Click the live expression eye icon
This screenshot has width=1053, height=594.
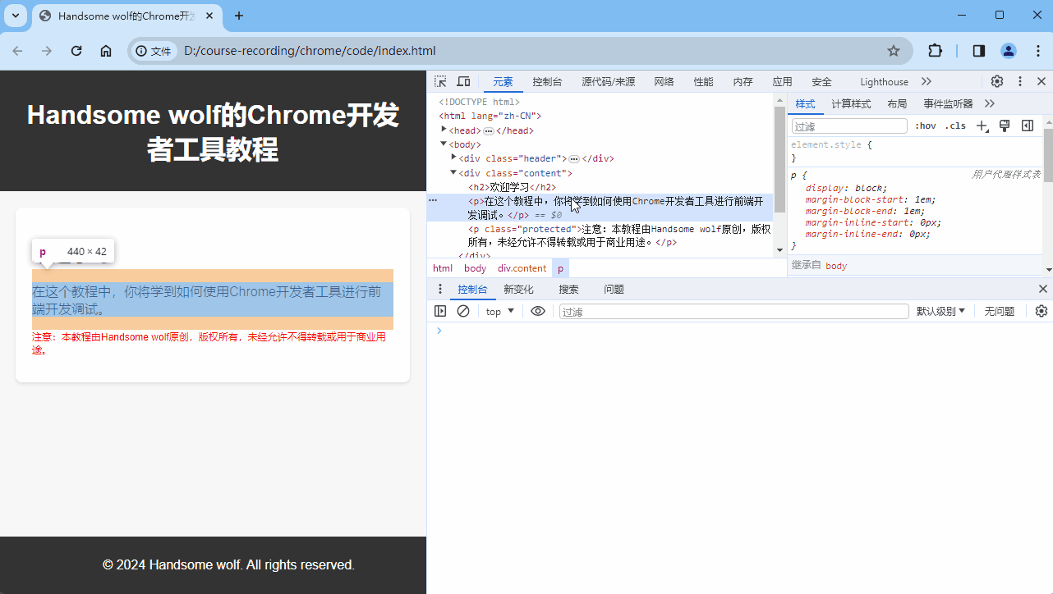coord(538,311)
